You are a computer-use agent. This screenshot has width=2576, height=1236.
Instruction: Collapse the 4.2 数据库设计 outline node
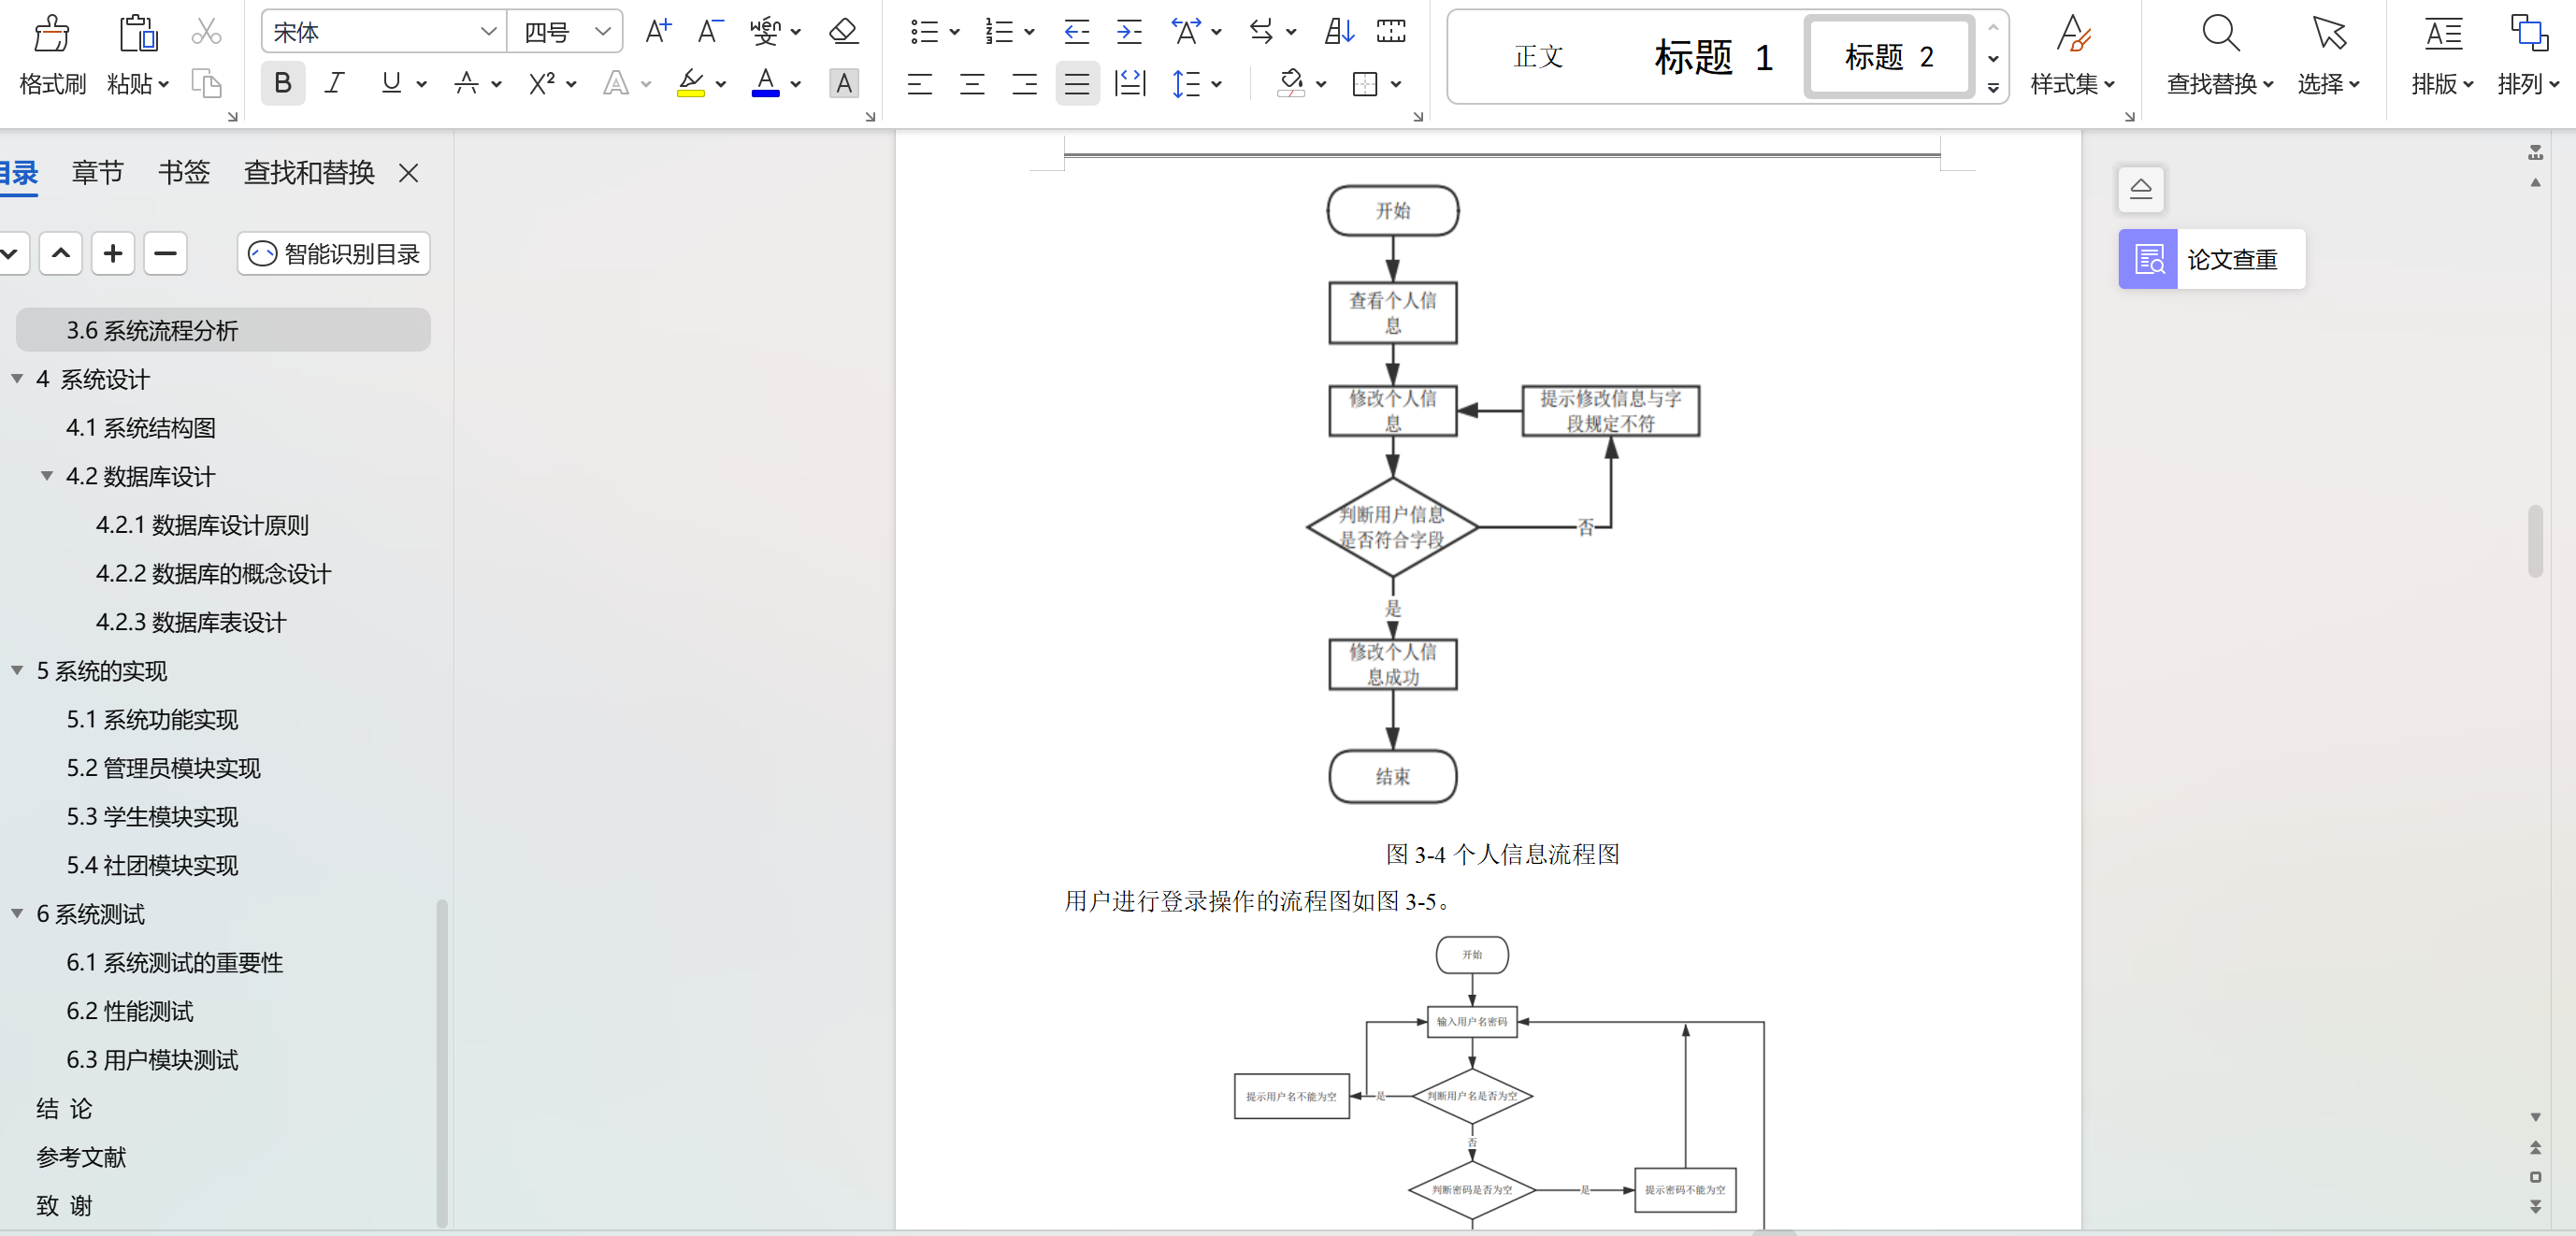point(47,476)
